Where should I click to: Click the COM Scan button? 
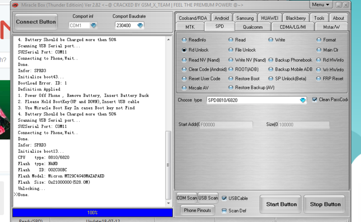point(186,198)
